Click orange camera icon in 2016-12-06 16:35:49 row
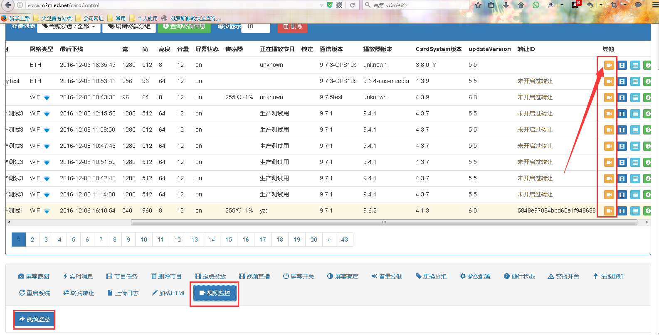 coord(609,65)
